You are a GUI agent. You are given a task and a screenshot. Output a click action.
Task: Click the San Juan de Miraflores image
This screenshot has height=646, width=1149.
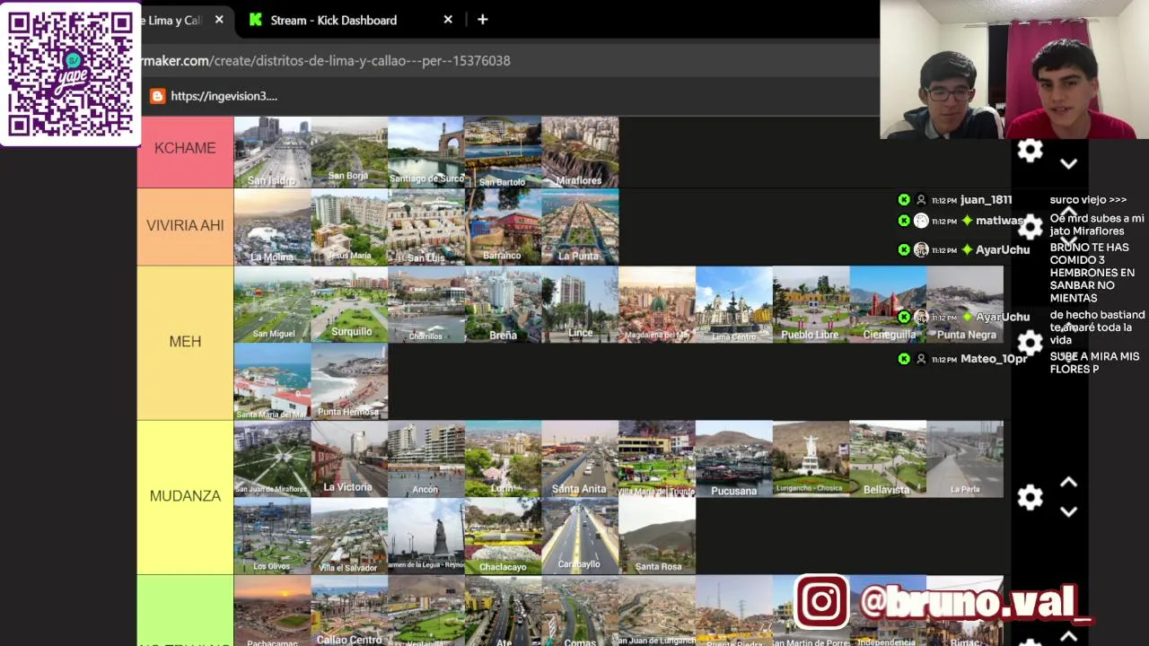point(272,458)
